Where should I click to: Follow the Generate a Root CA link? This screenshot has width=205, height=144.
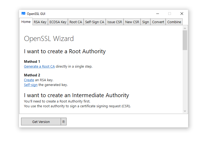pos(39,66)
